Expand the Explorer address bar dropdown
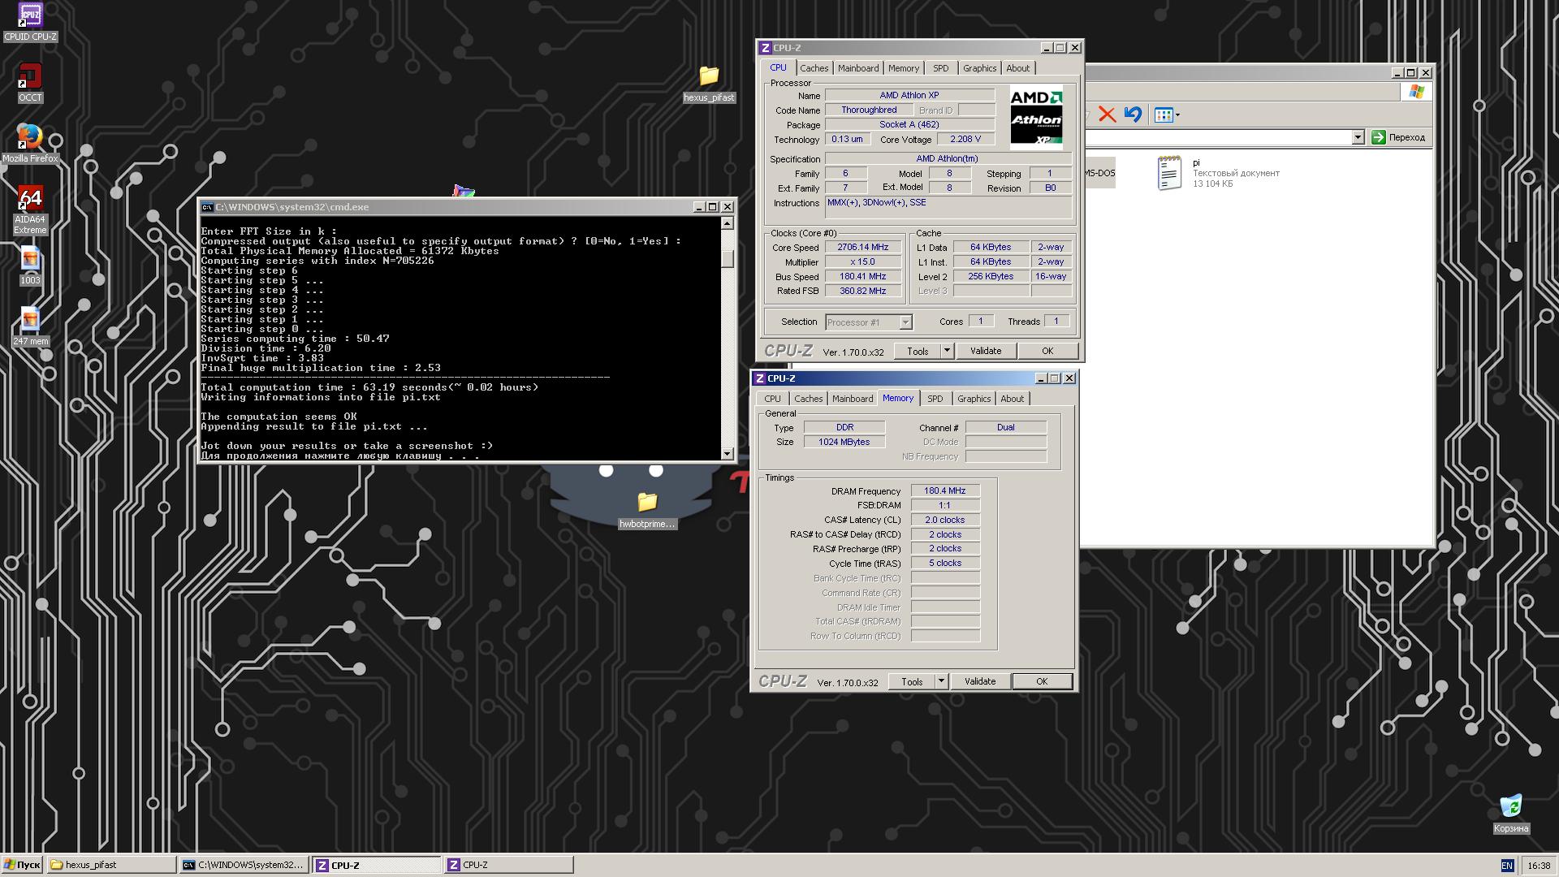This screenshot has height=877, width=1559. 1358,137
